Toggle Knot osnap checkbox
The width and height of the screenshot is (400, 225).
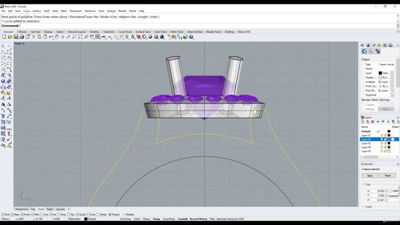point(88,214)
